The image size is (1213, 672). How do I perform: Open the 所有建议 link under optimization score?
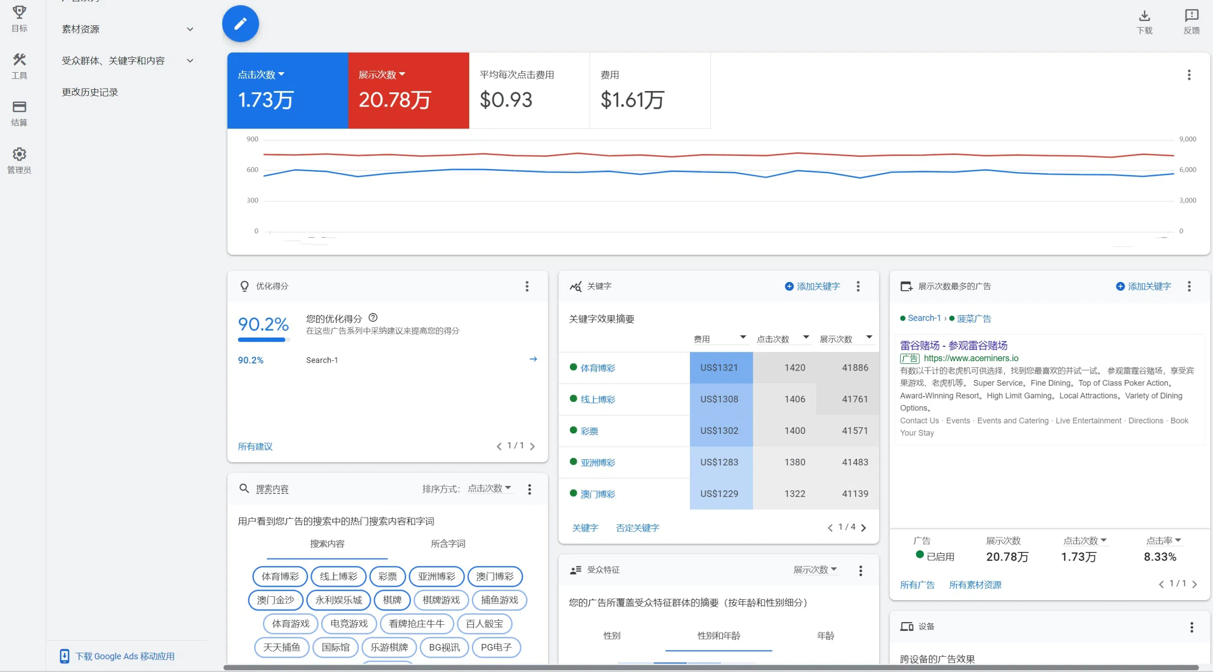point(255,446)
